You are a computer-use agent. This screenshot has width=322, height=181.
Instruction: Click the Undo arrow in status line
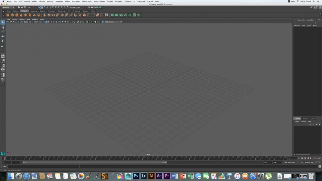pos(27,7)
